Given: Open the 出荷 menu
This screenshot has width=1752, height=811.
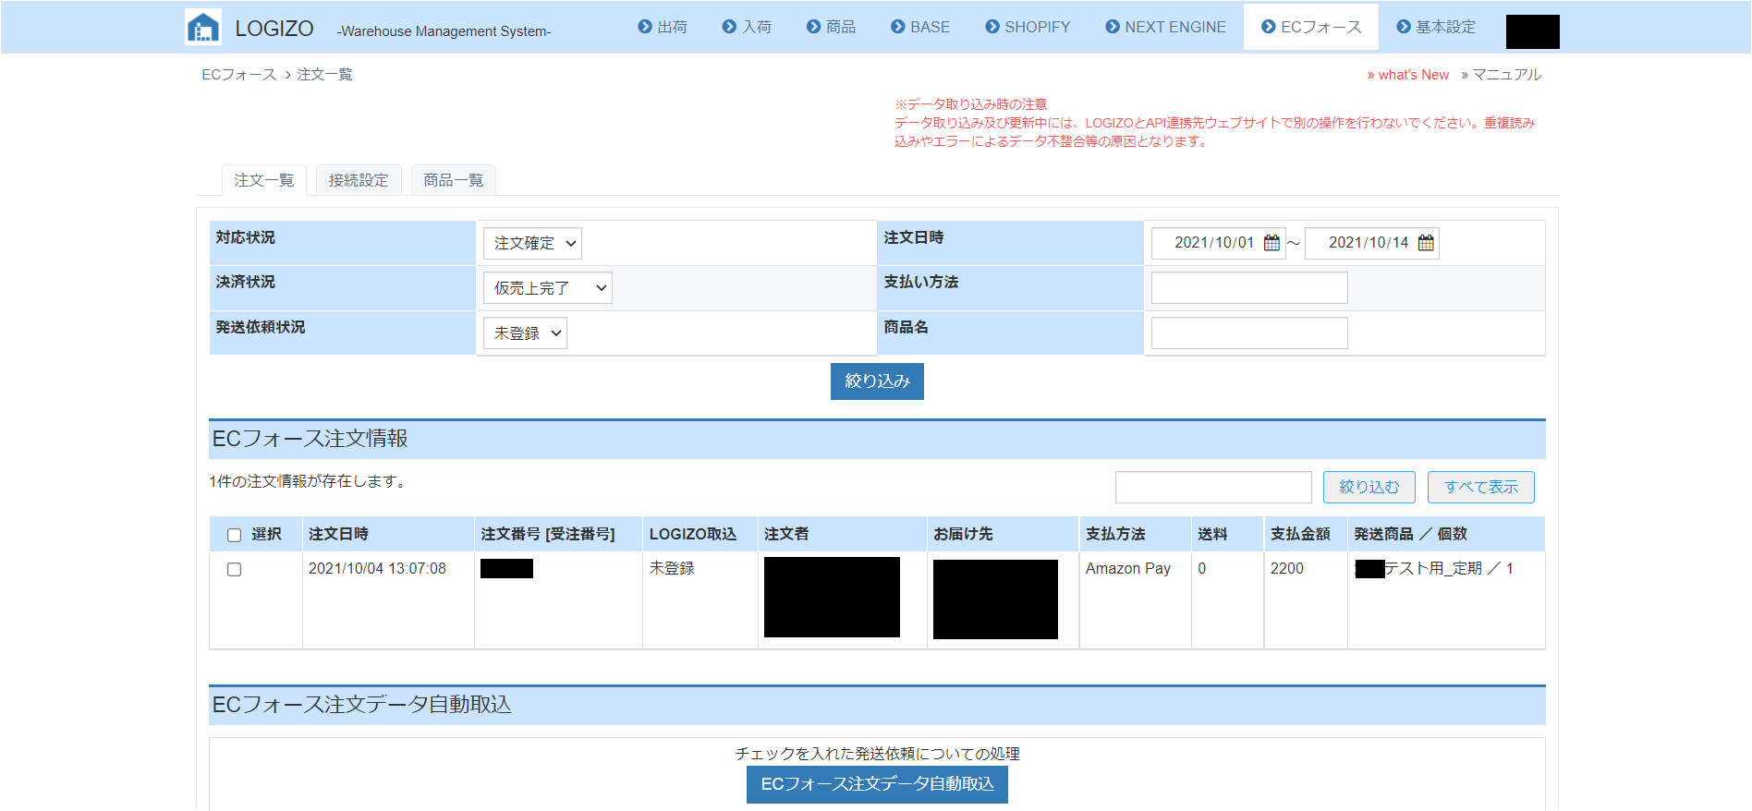Looking at the screenshot, I should (x=663, y=27).
